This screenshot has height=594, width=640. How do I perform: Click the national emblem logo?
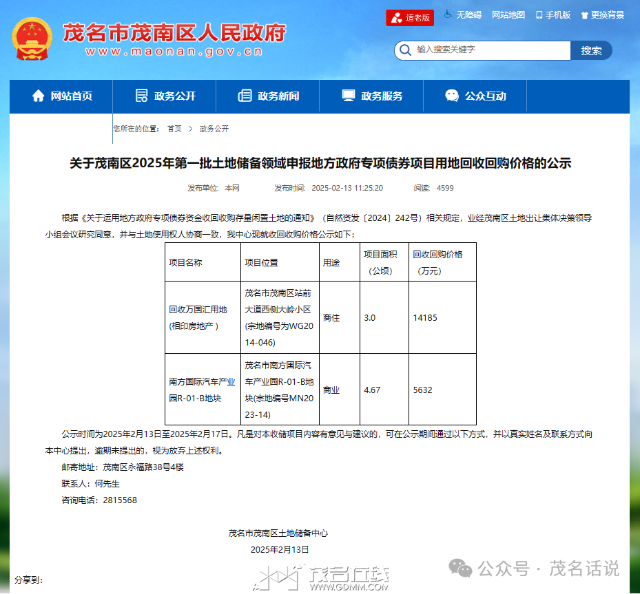(x=32, y=39)
